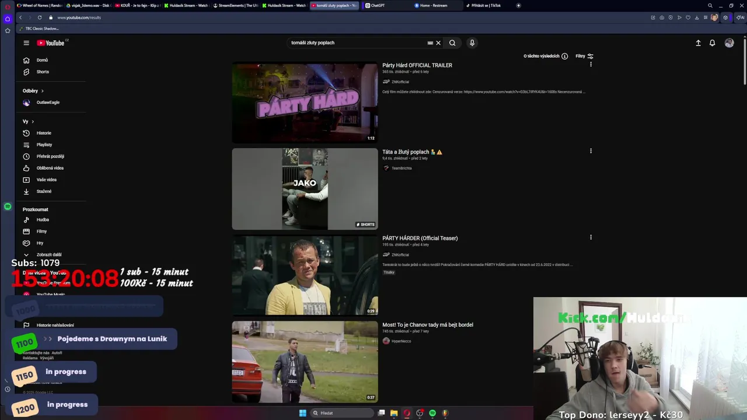Image resolution: width=747 pixels, height=420 pixels.
Task: Open the PÁRTY HÁRDER (Official Teaser) title
Action: [x=420, y=238]
